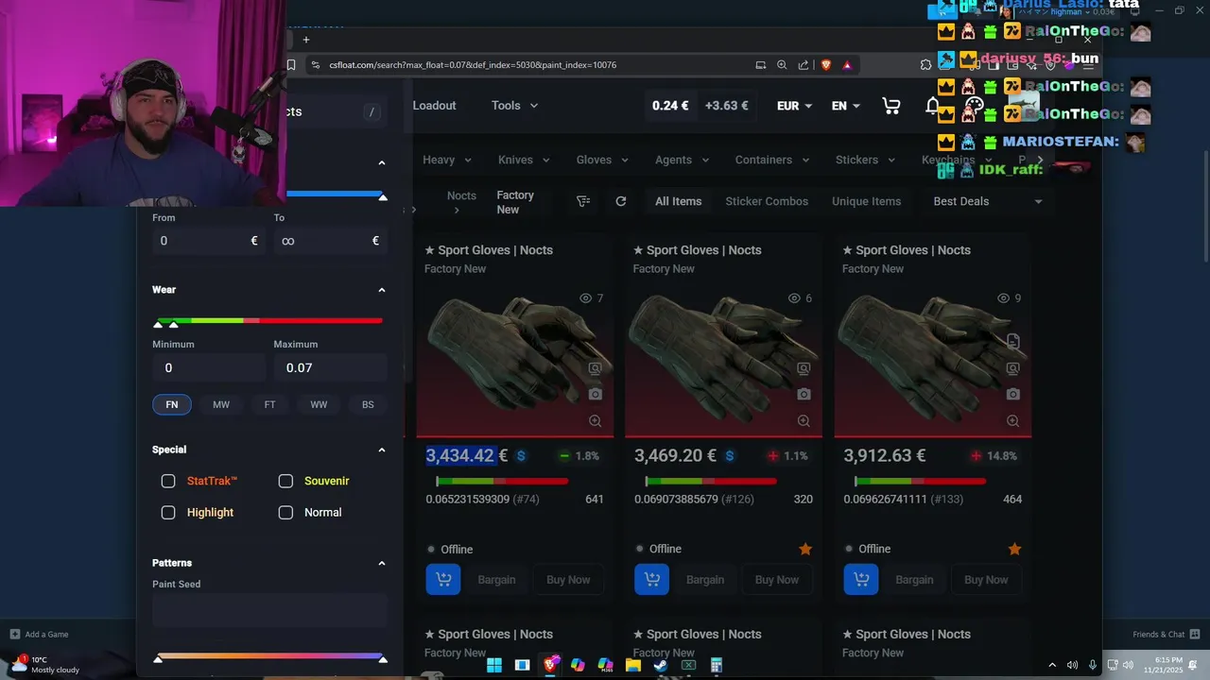Expand the Knives category dropdown
Screen dimensions: 1210x680
point(524,160)
